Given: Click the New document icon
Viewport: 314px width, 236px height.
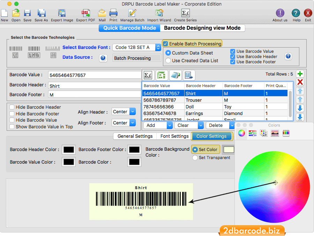Looking at the screenshot, I should click(x=5, y=13).
